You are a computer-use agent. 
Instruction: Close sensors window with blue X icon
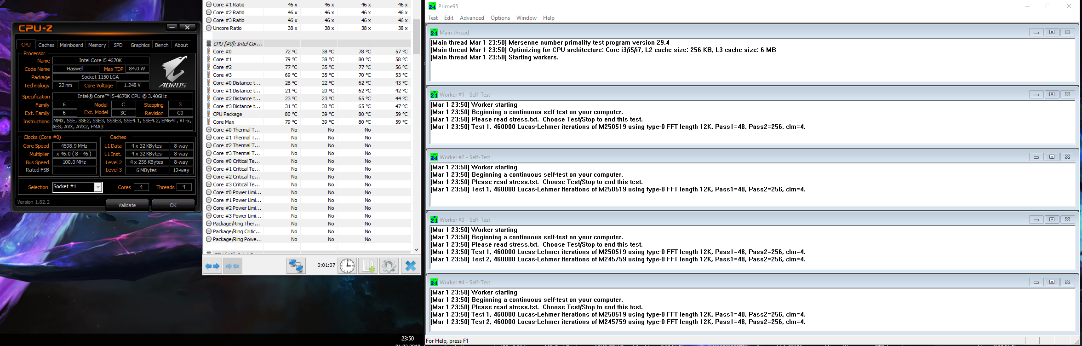point(411,266)
